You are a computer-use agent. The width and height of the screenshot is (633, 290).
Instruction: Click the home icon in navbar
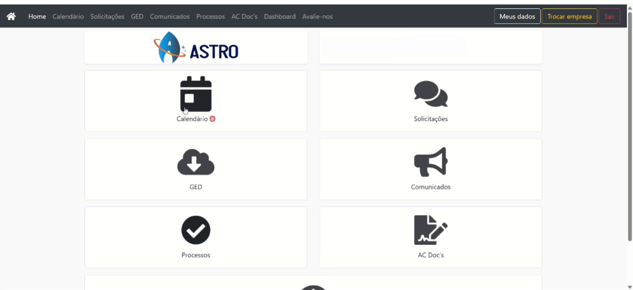tap(11, 17)
